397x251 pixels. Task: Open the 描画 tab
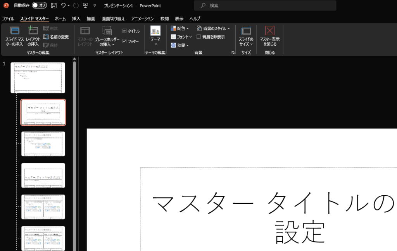click(91, 19)
